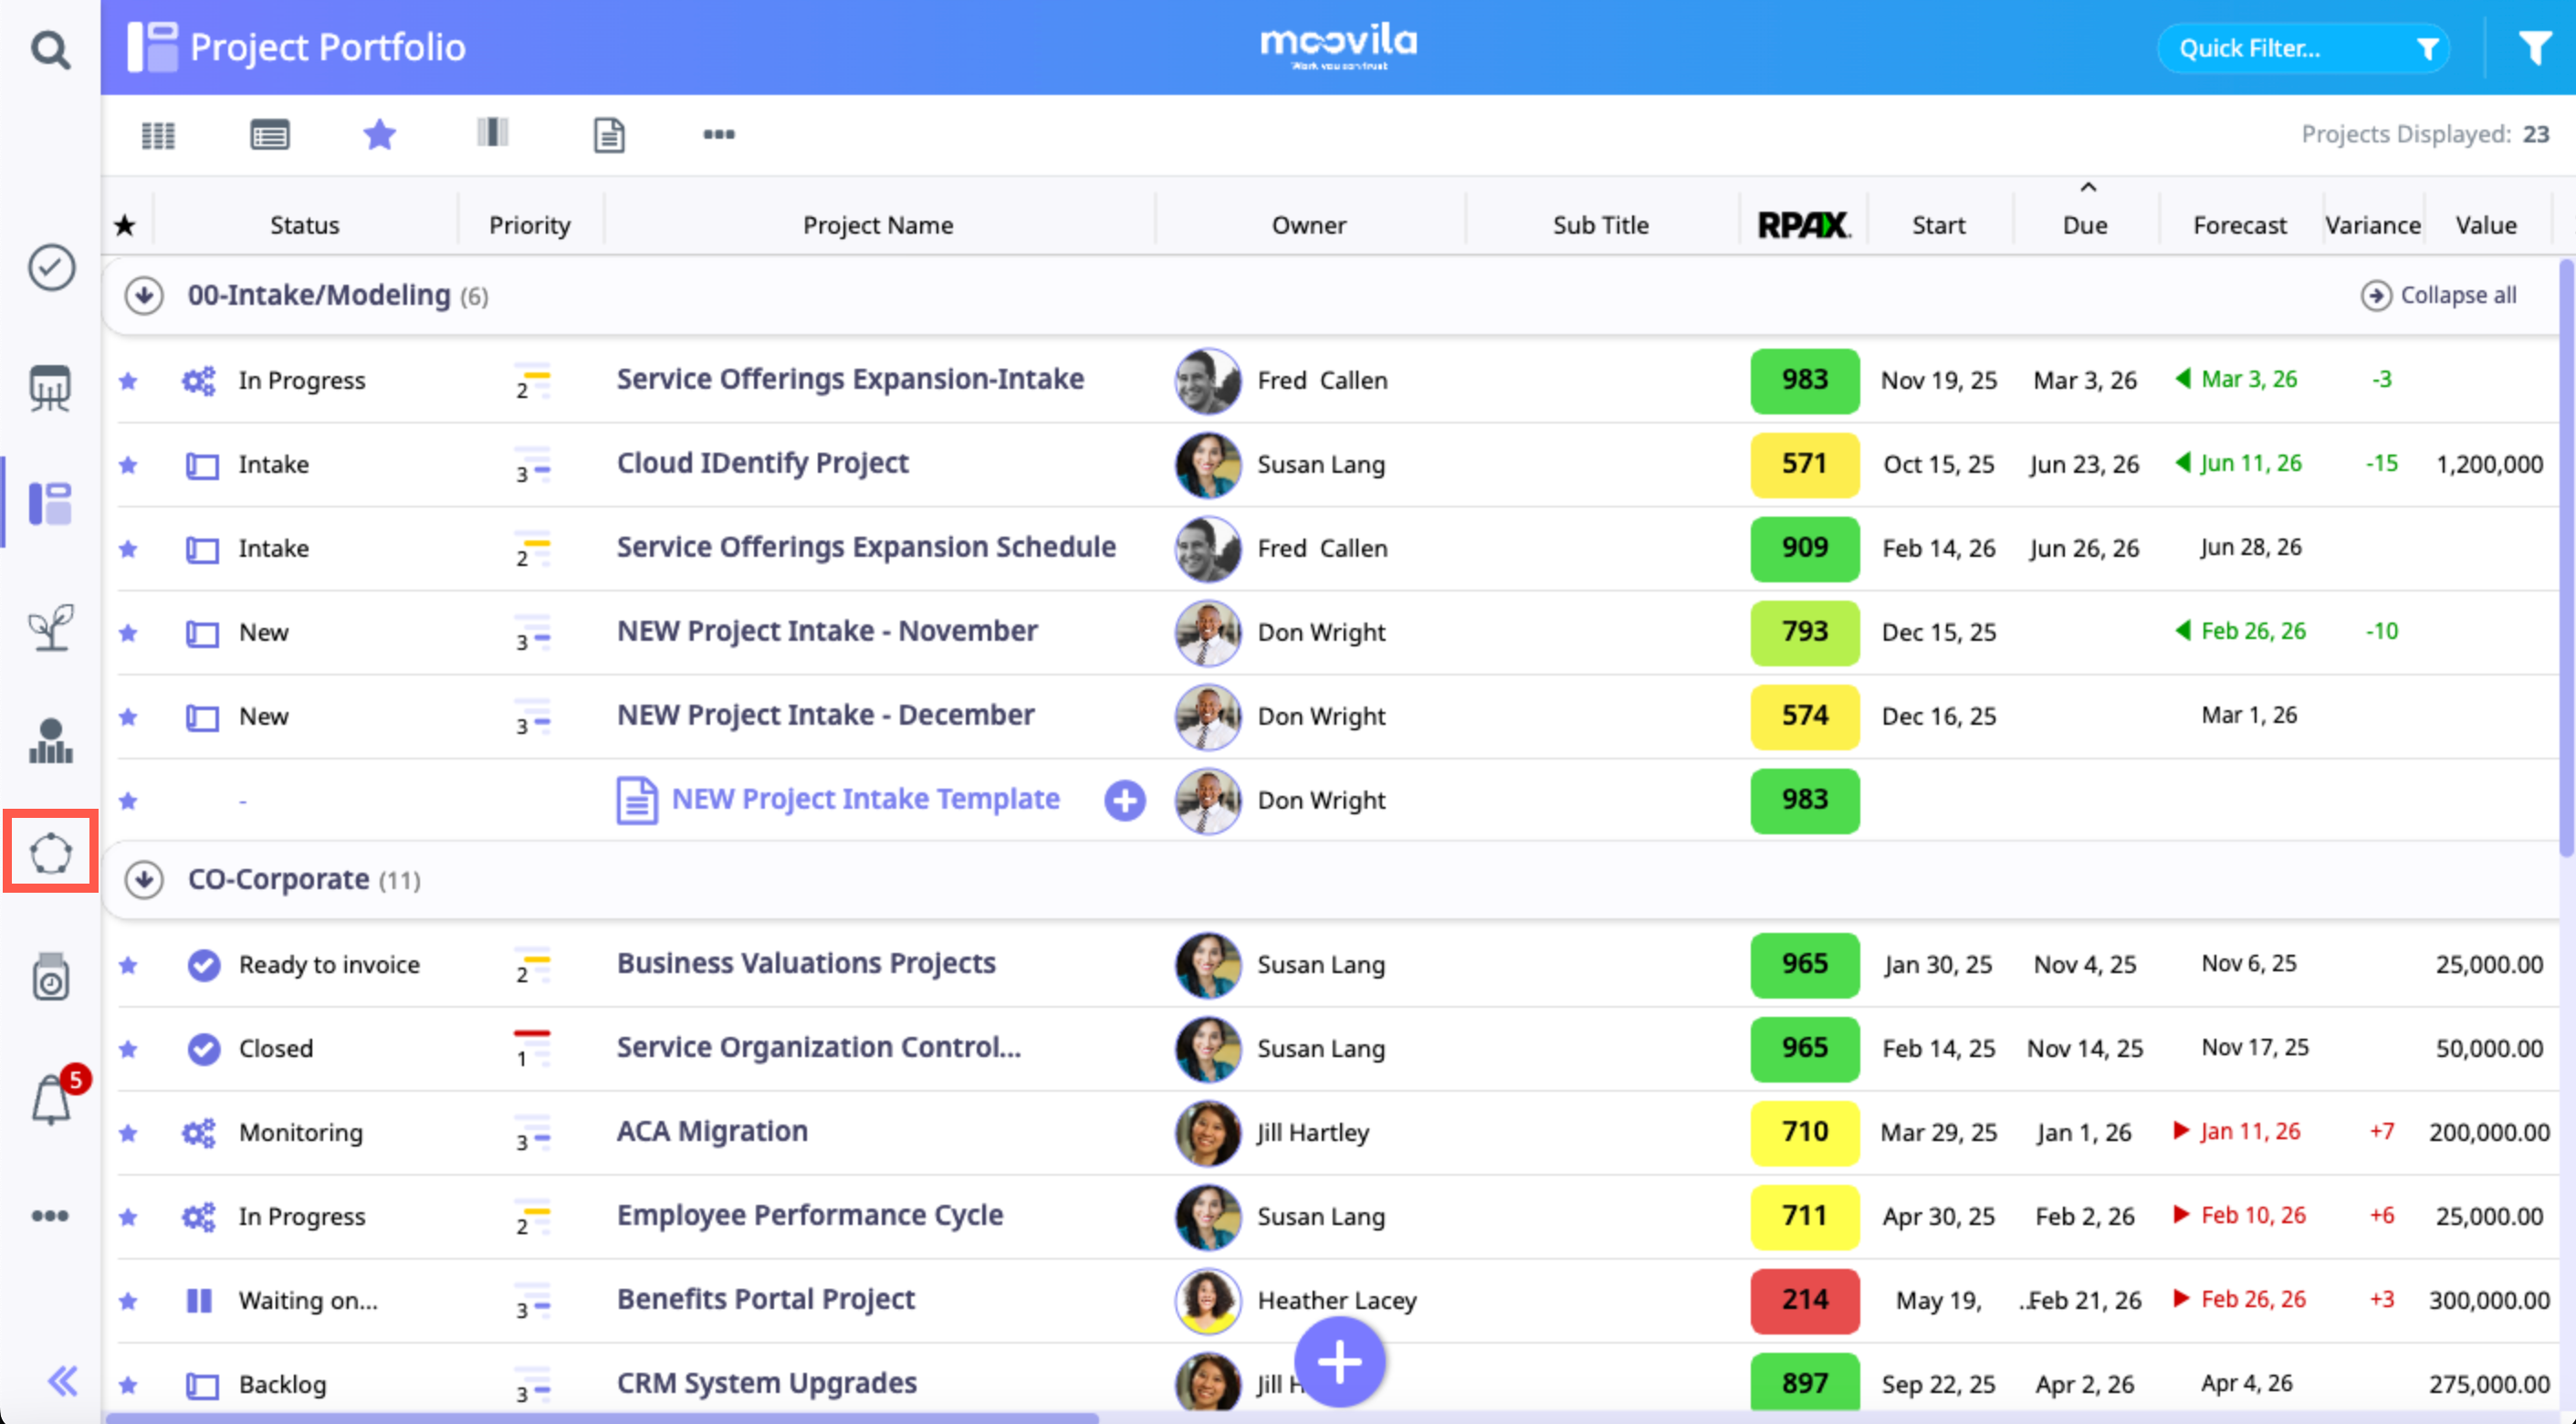This screenshot has width=2576, height=1424.
Task: Open the timer clock sidebar icon
Action: 50,977
